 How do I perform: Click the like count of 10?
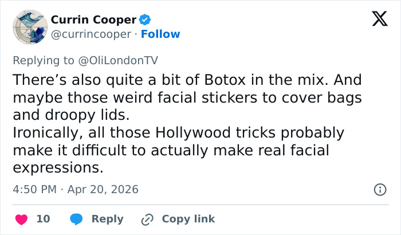(43, 219)
